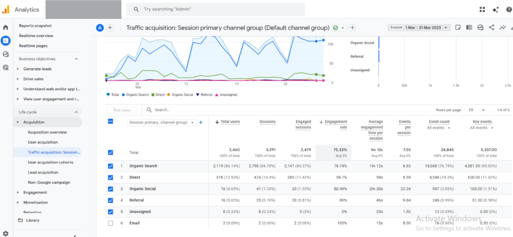Expand the Engagement section
513x237 pixels.
(35, 192)
